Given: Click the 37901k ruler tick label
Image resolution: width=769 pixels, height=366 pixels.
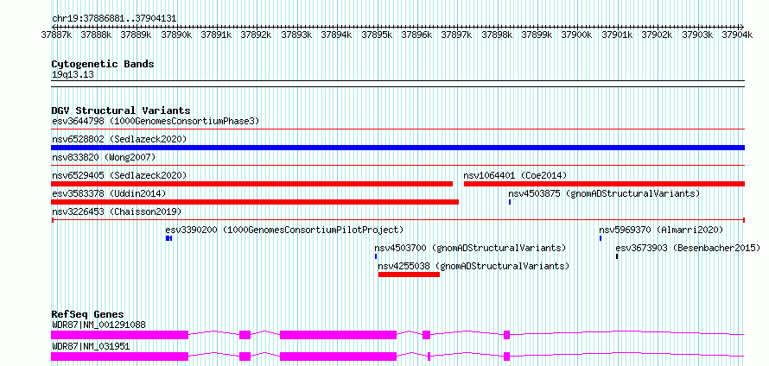Looking at the screenshot, I should [x=616, y=35].
